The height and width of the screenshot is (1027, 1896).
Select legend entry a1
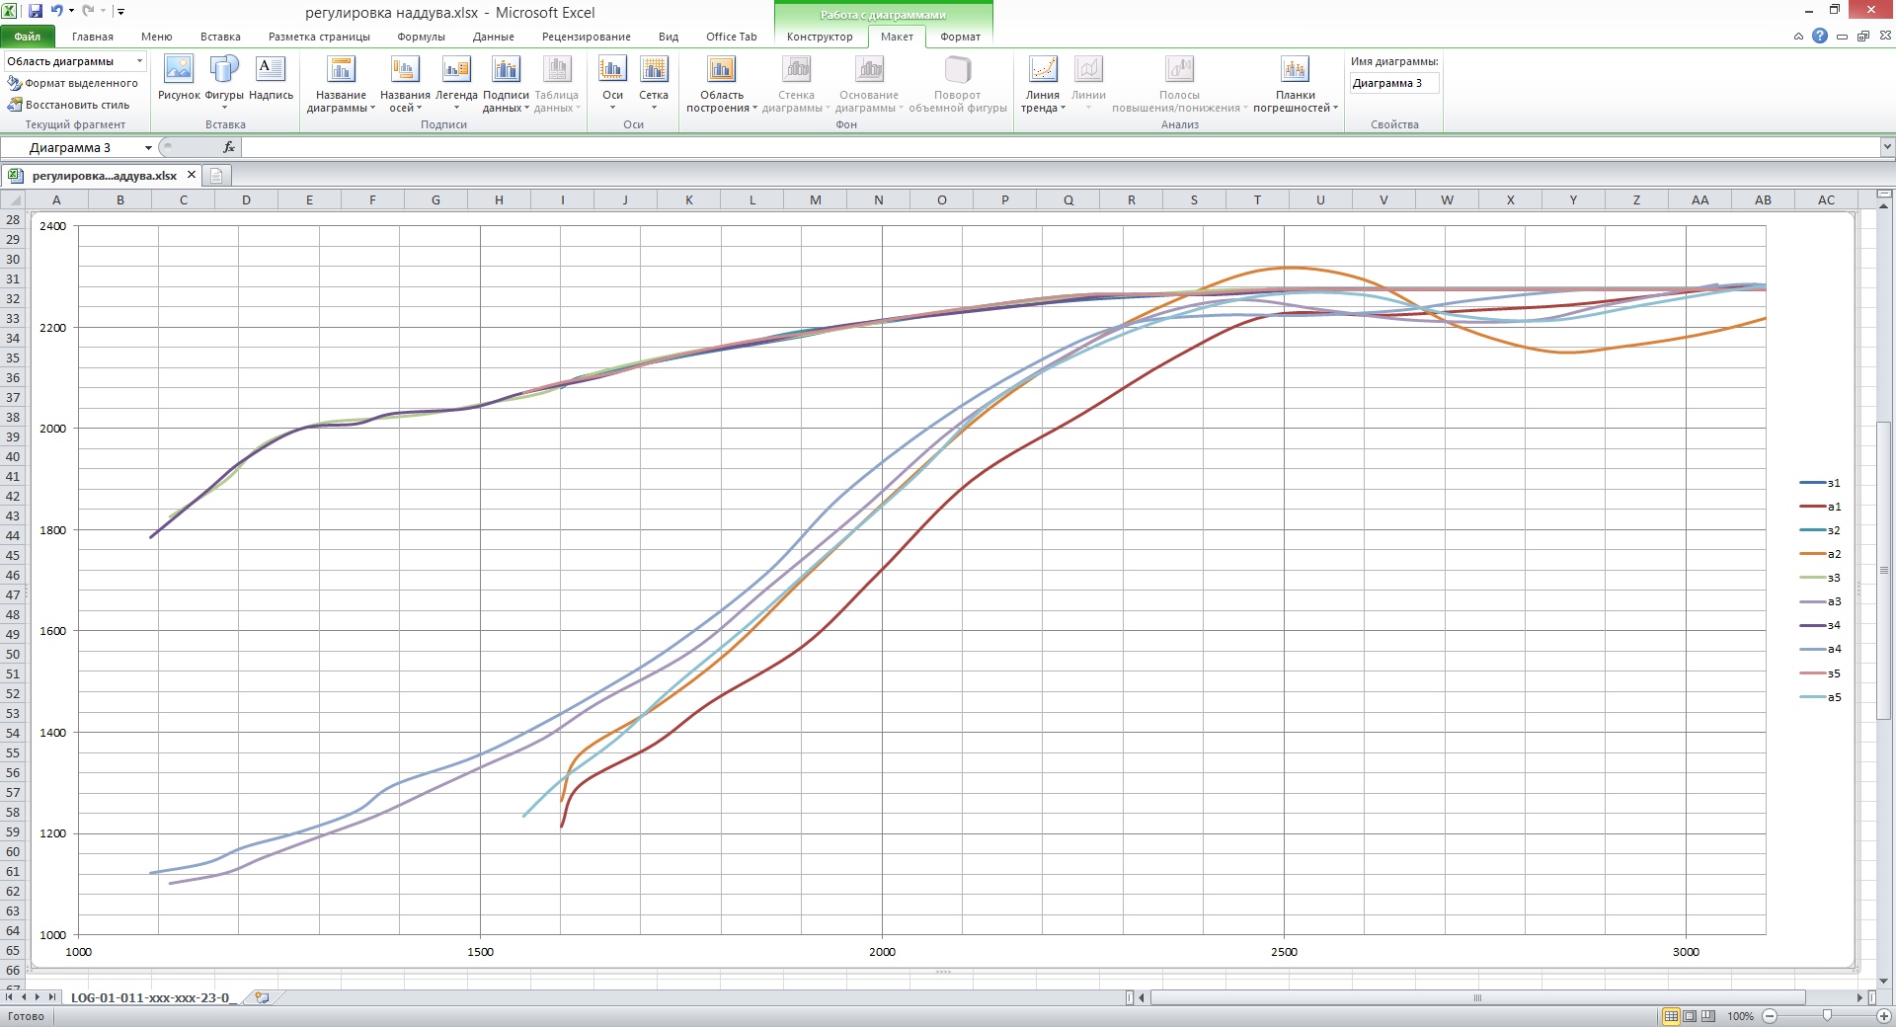1820,507
